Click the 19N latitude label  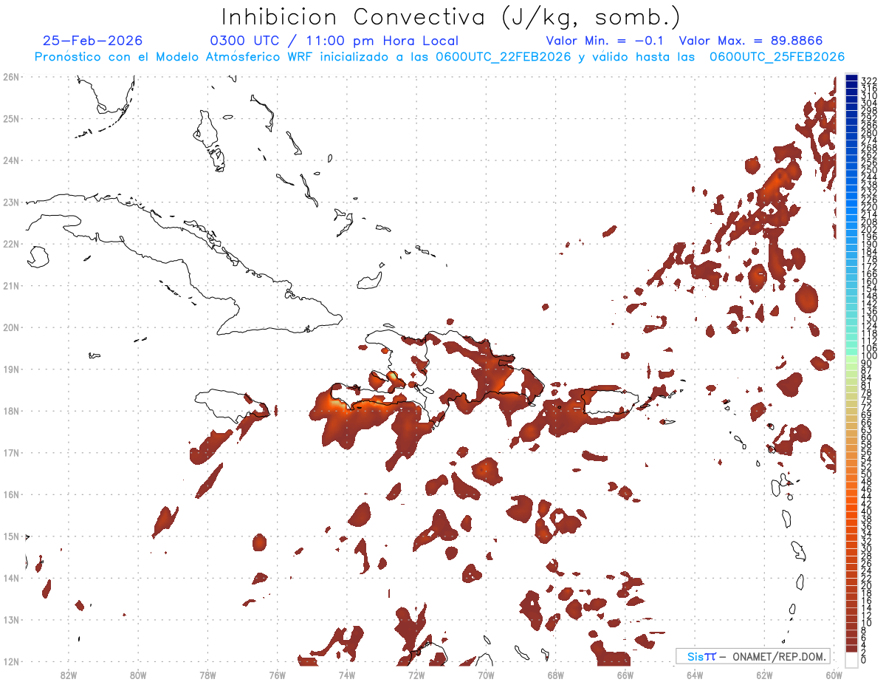click(10, 369)
